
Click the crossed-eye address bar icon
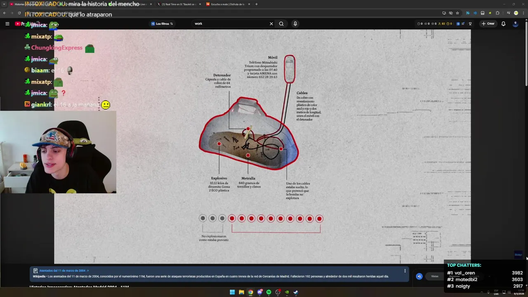click(x=450, y=13)
